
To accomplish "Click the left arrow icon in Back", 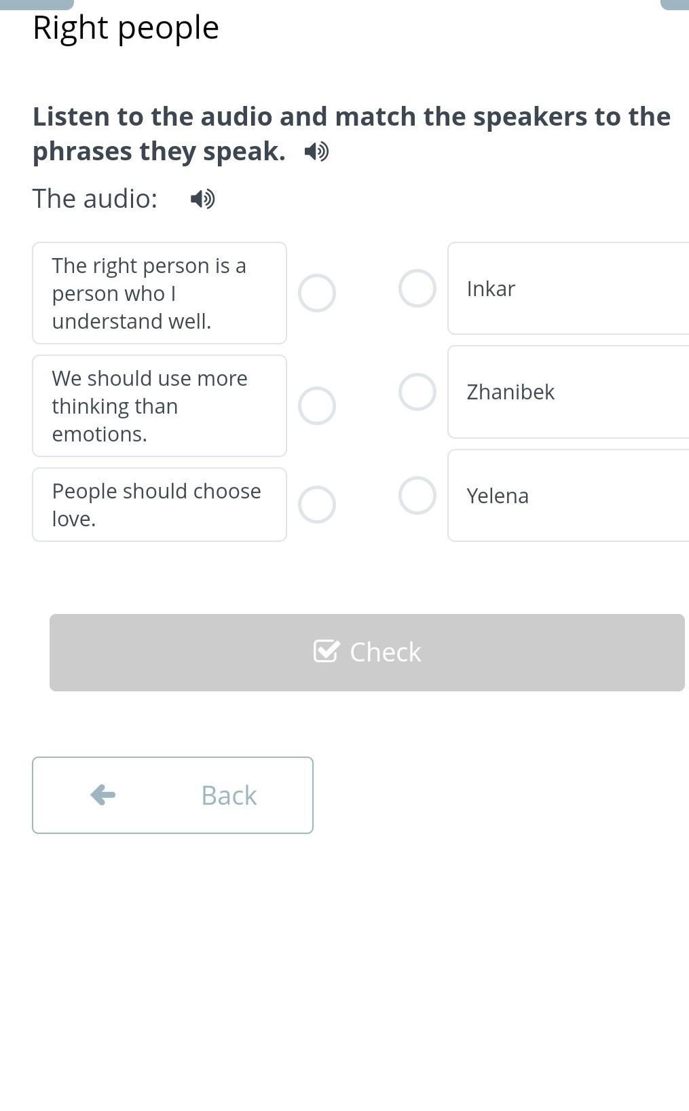I will [x=103, y=795].
